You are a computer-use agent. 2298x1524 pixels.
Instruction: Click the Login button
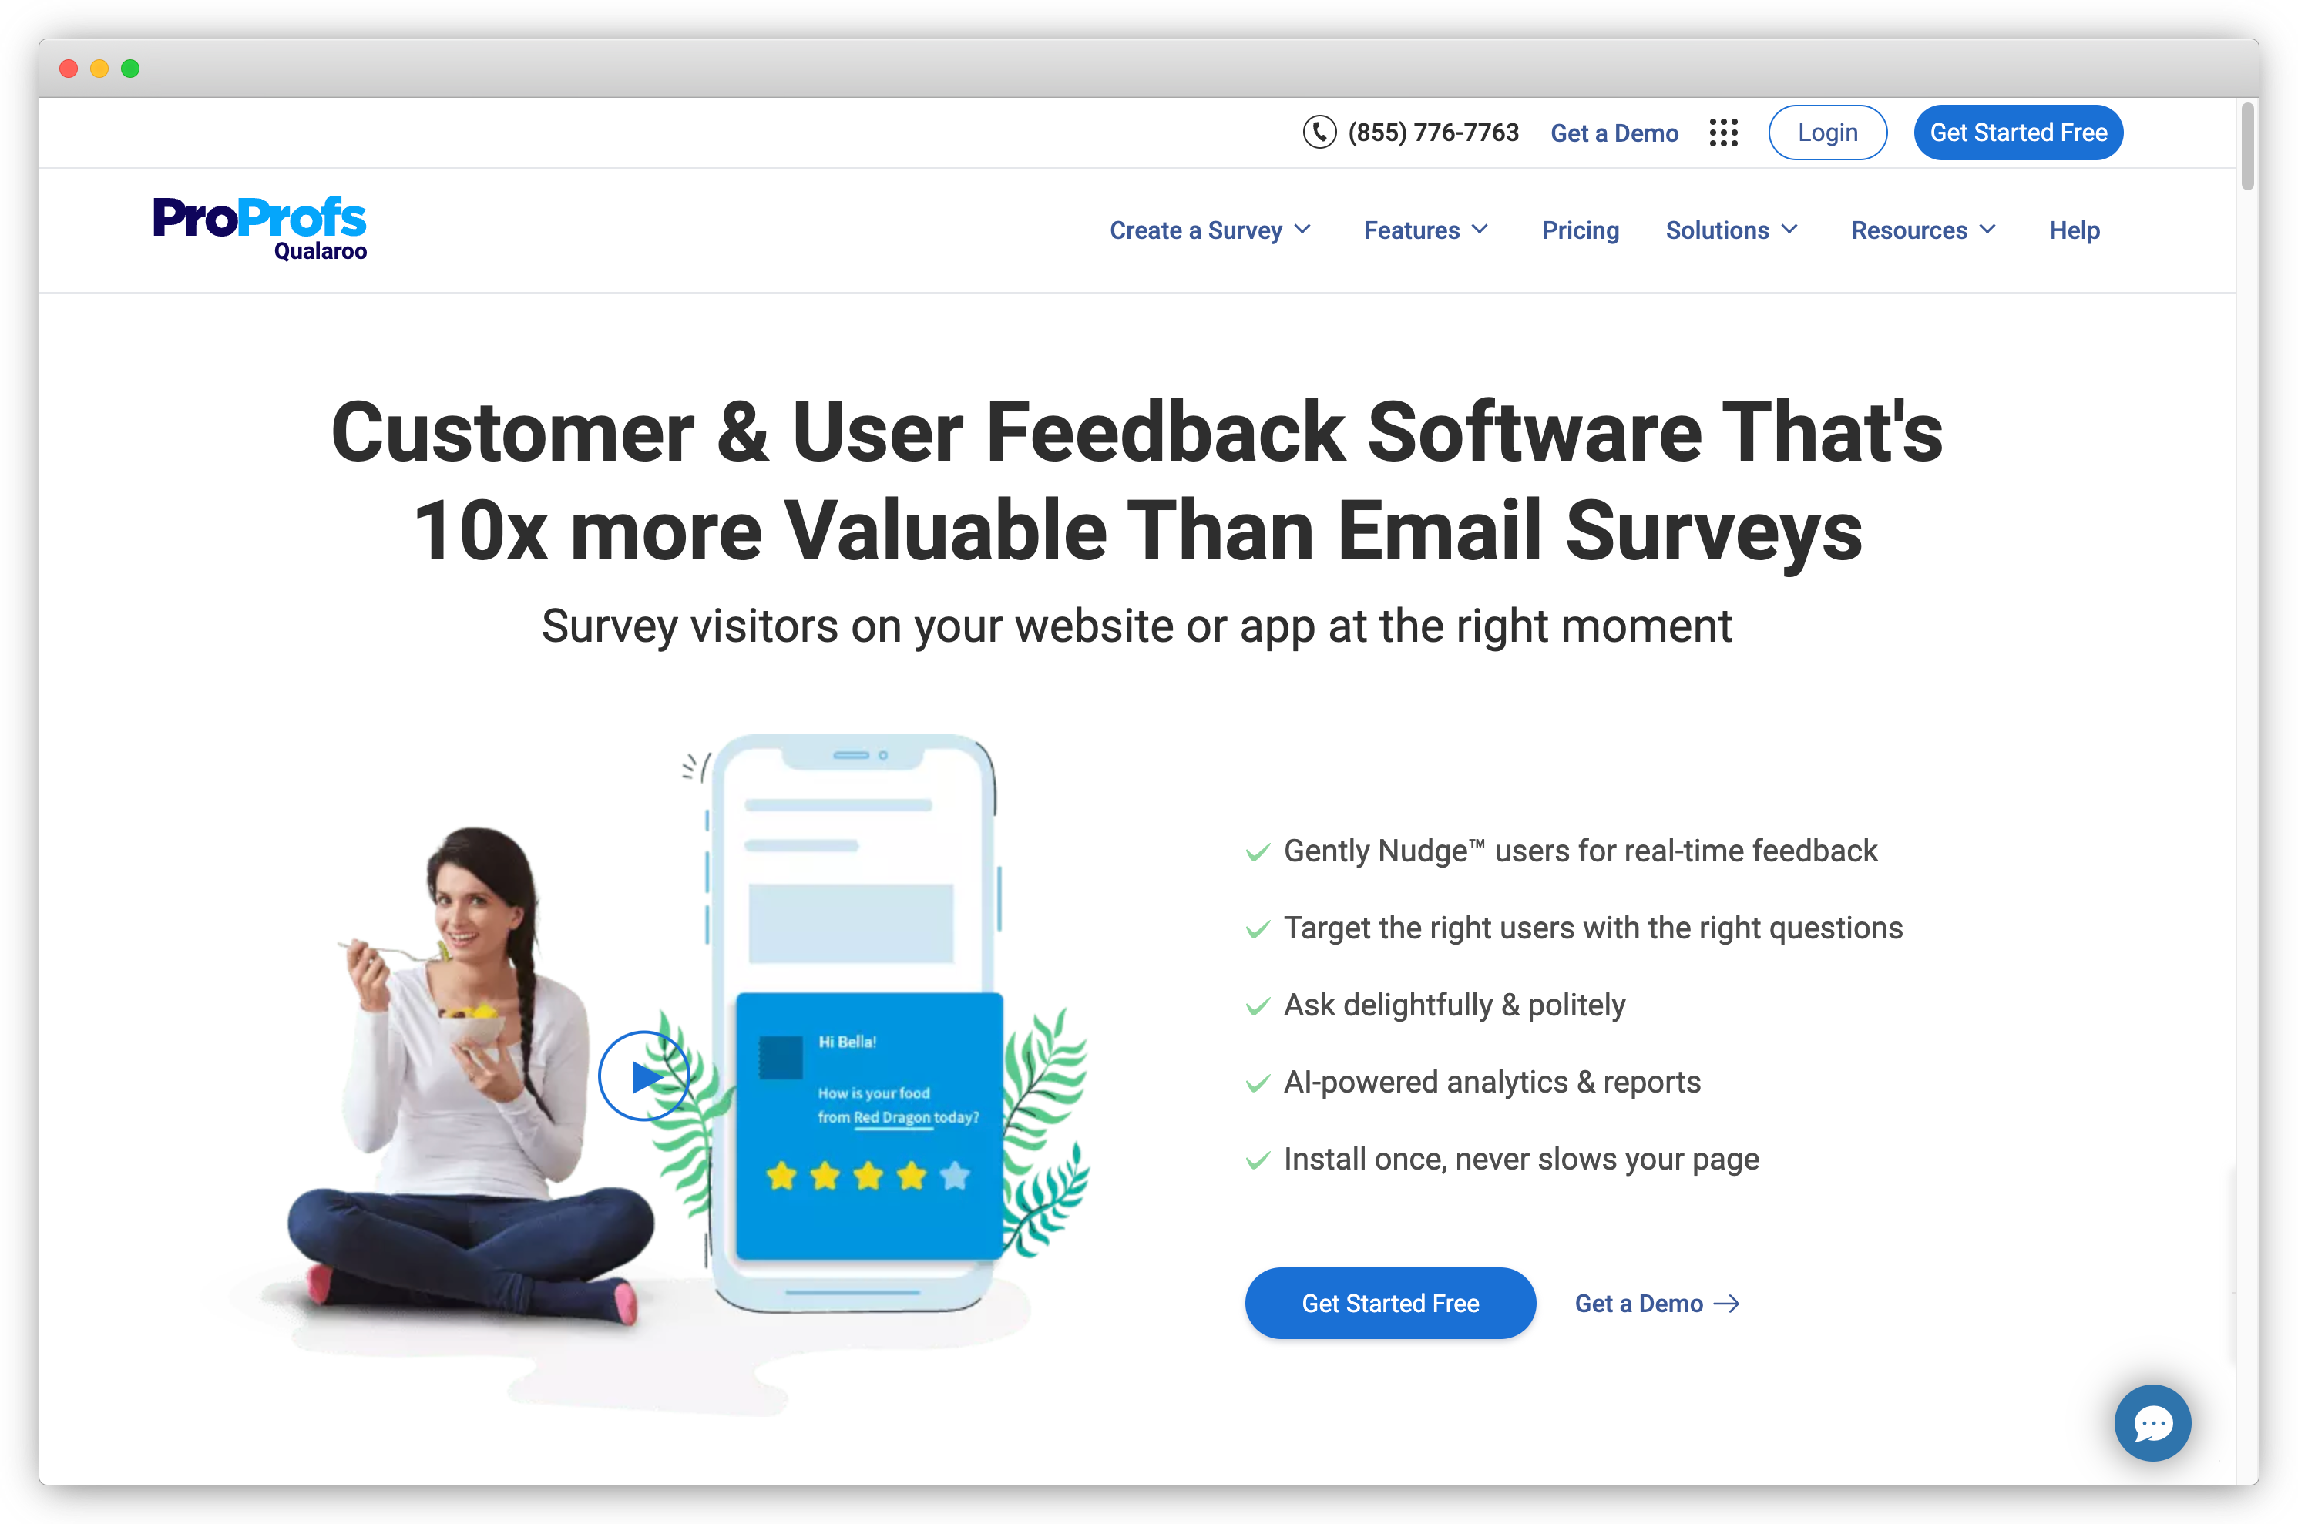pyautogui.click(x=1829, y=133)
